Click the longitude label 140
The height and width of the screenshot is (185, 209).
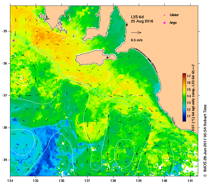165,181
